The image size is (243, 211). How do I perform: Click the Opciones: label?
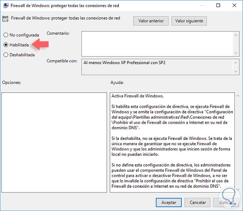(12, 83)
